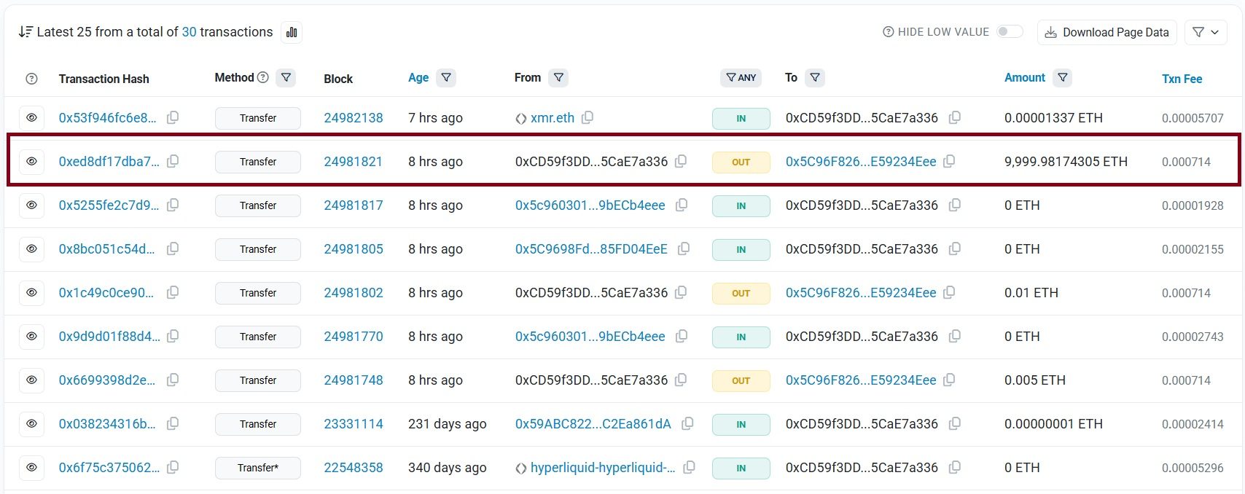1245x494 pixels.
Task: Open the To address filter
Action: point(815,77)
